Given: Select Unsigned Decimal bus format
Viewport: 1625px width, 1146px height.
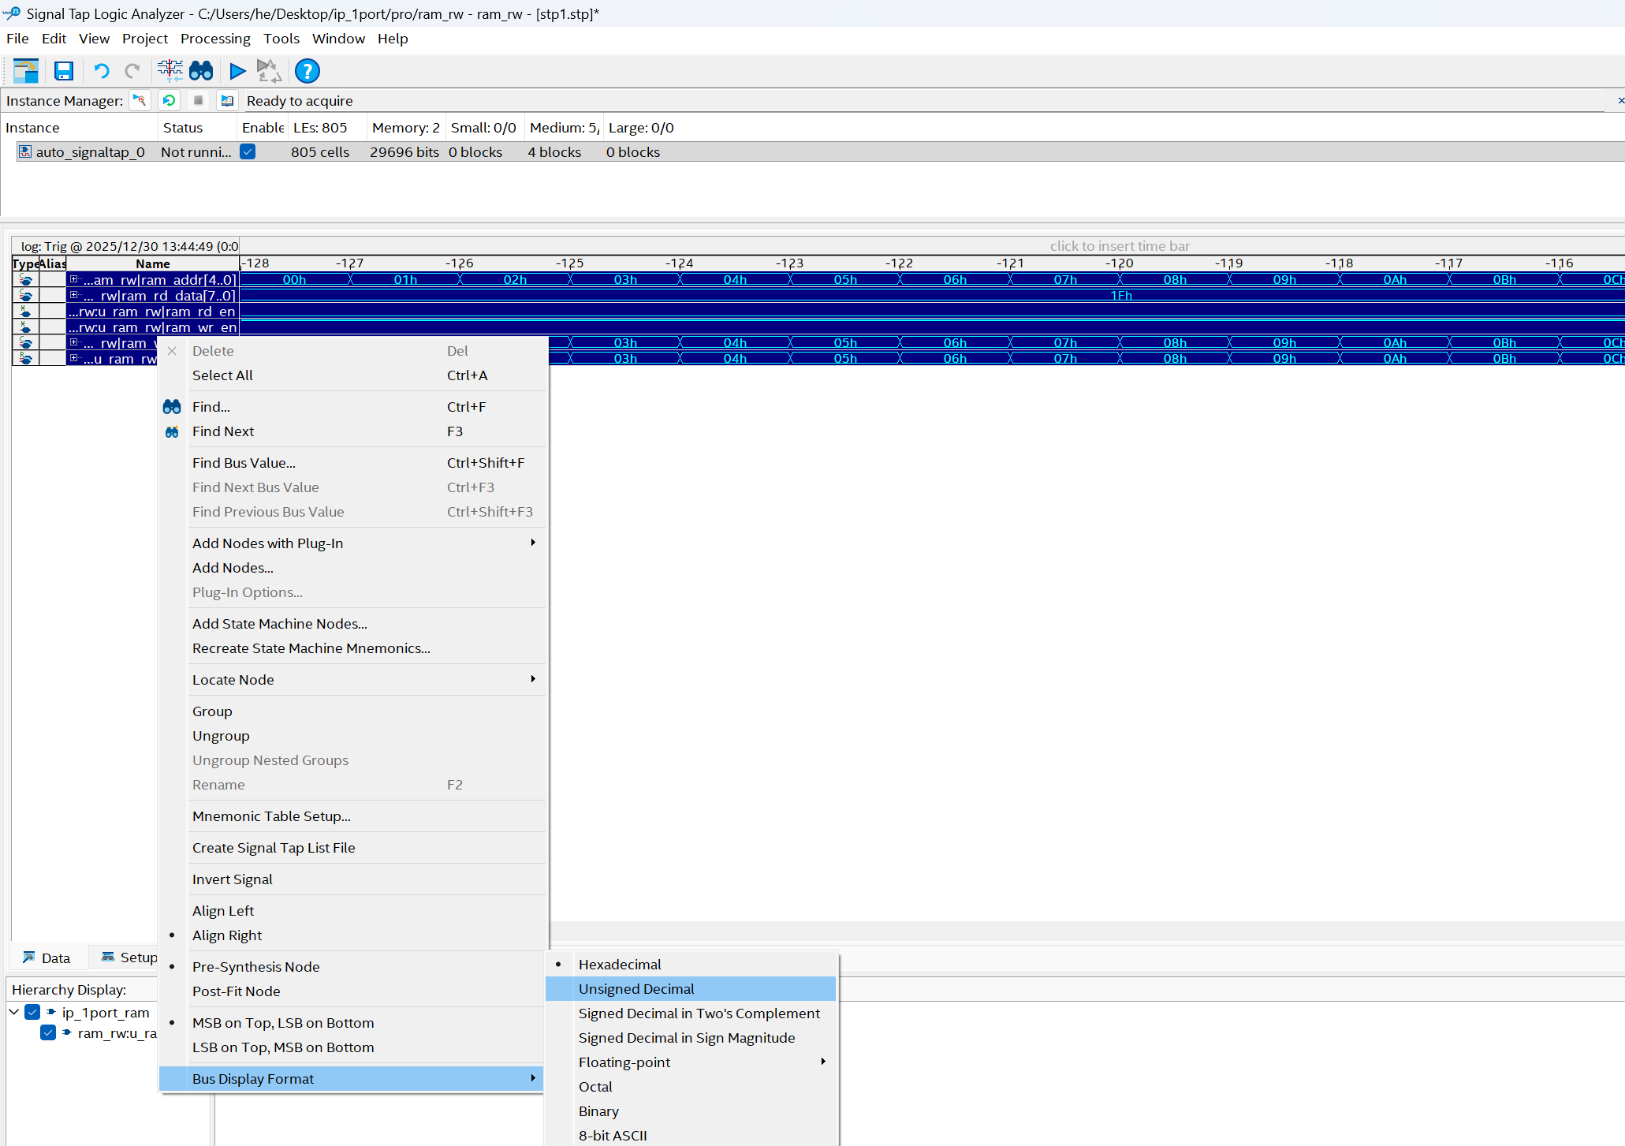Looking at the screenshot, I should tap(636, 988).
